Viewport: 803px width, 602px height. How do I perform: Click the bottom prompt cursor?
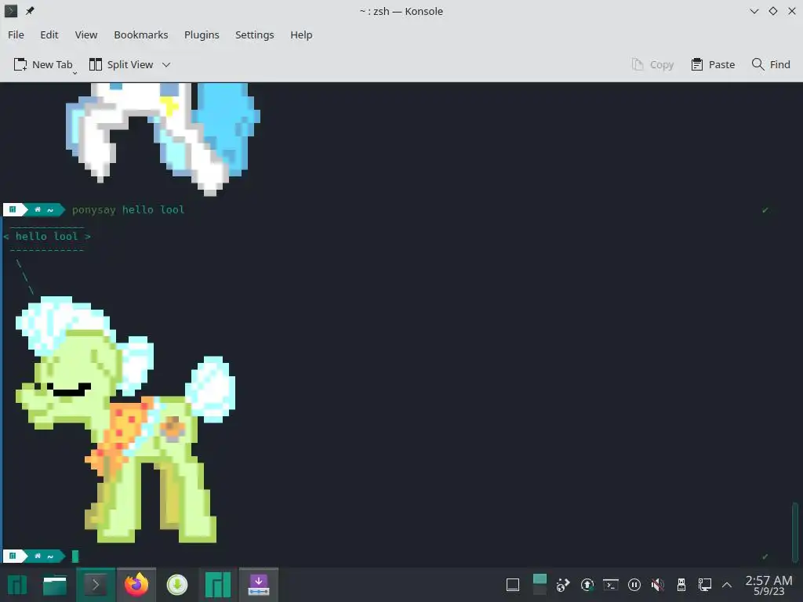click(x=75, y=556)
